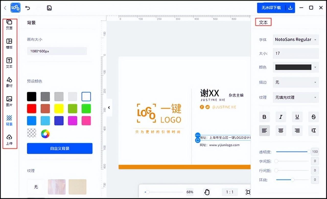Expand the 无填充纹理 texture dropdown
Screen dimensions: 327x199
pos(296,97)
